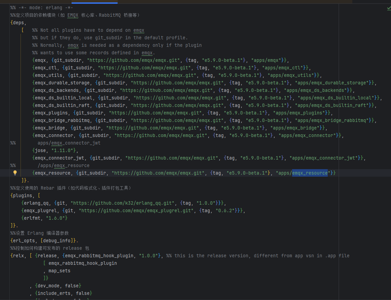
Task: Click the "emqx_bridge_rabbitmq" dependency name
Action: tap(62, 120)
